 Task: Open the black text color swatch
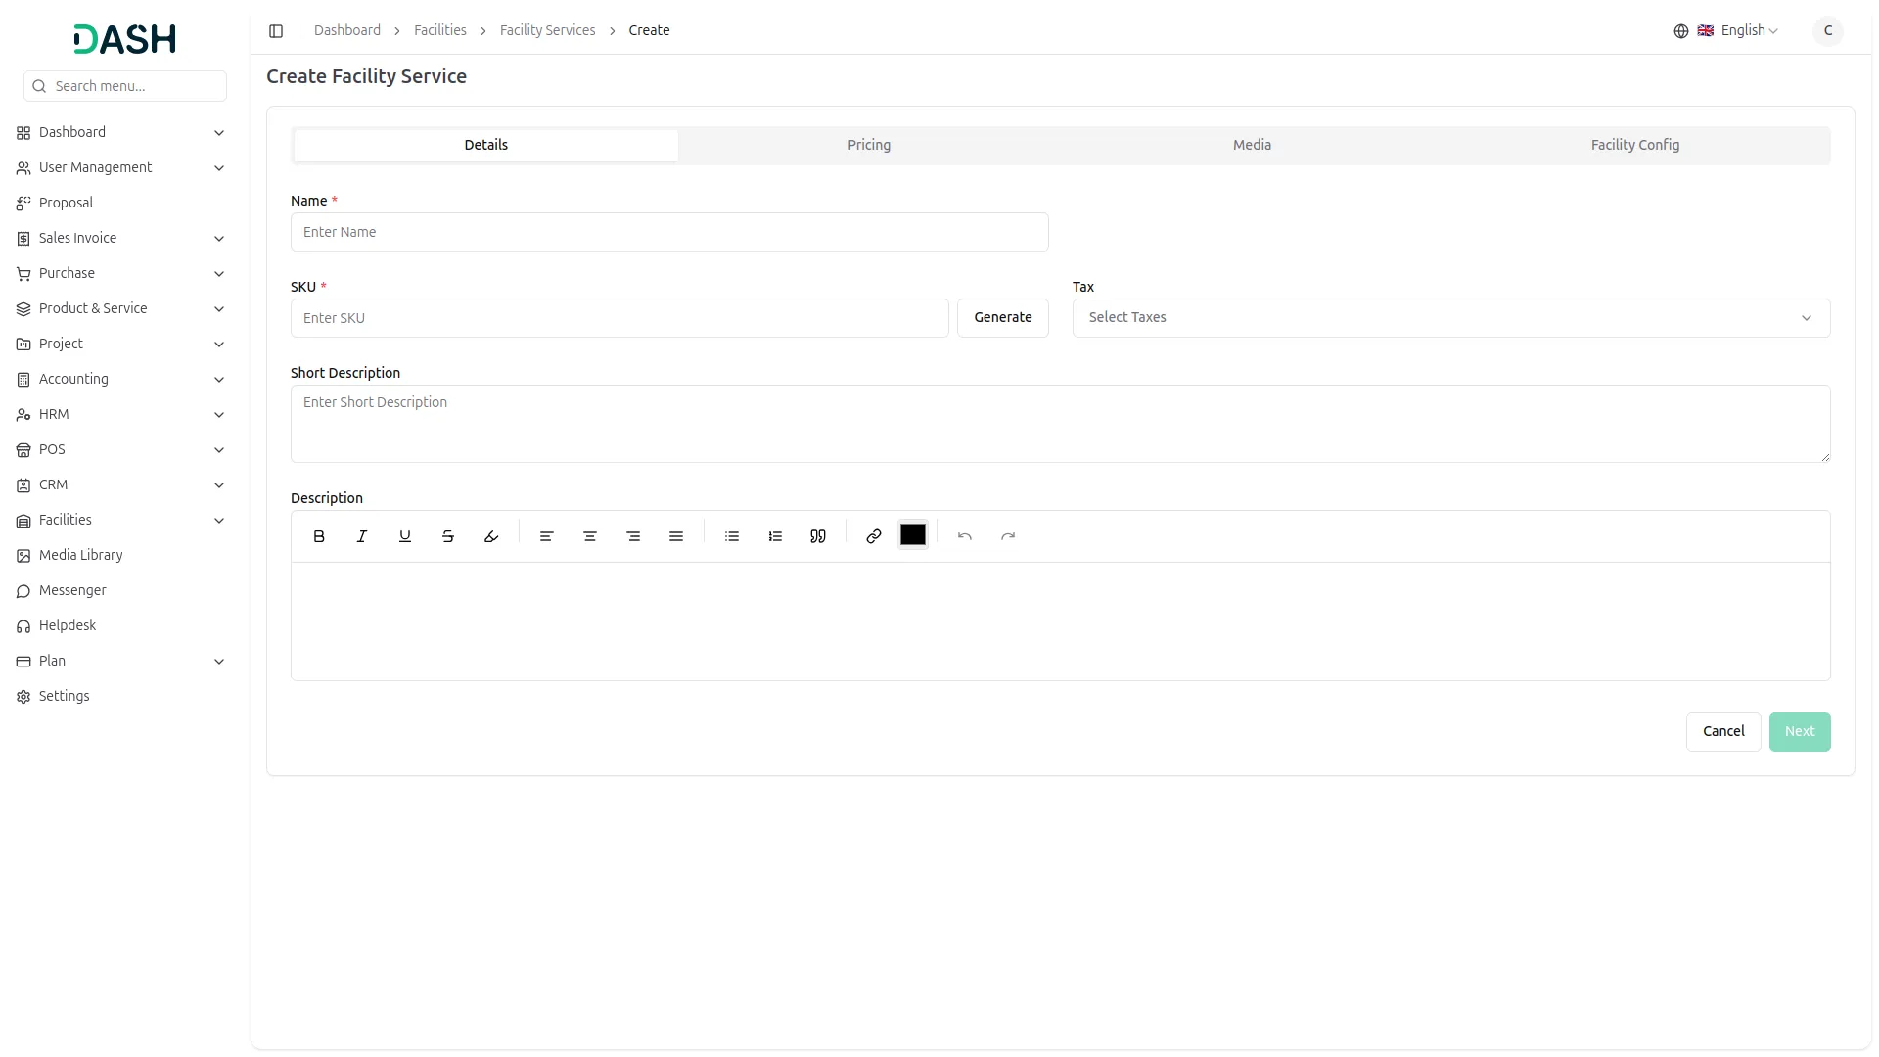click(x=912, y=535)
